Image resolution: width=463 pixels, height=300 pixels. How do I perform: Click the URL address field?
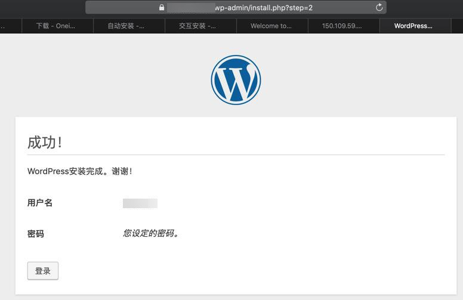[236, 7]
